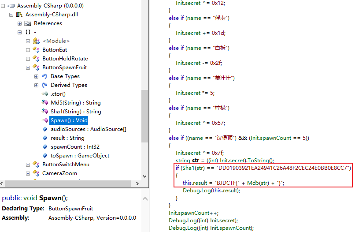Click the ButtonSwitchMenu class icon
Viewport: 355px width, 232px height.
point(36,164)
